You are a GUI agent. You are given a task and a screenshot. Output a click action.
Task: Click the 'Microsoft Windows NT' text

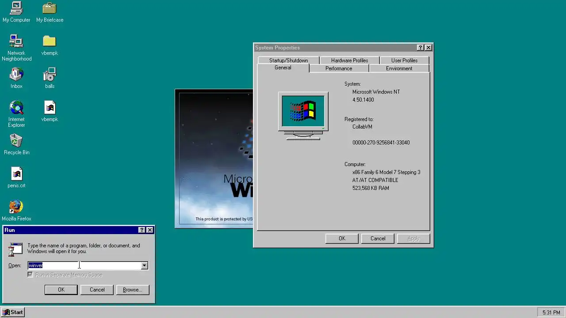click(376, 92)
